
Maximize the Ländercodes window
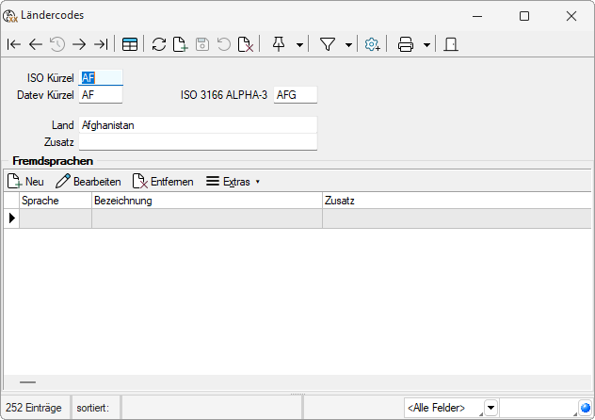point(524,16)
